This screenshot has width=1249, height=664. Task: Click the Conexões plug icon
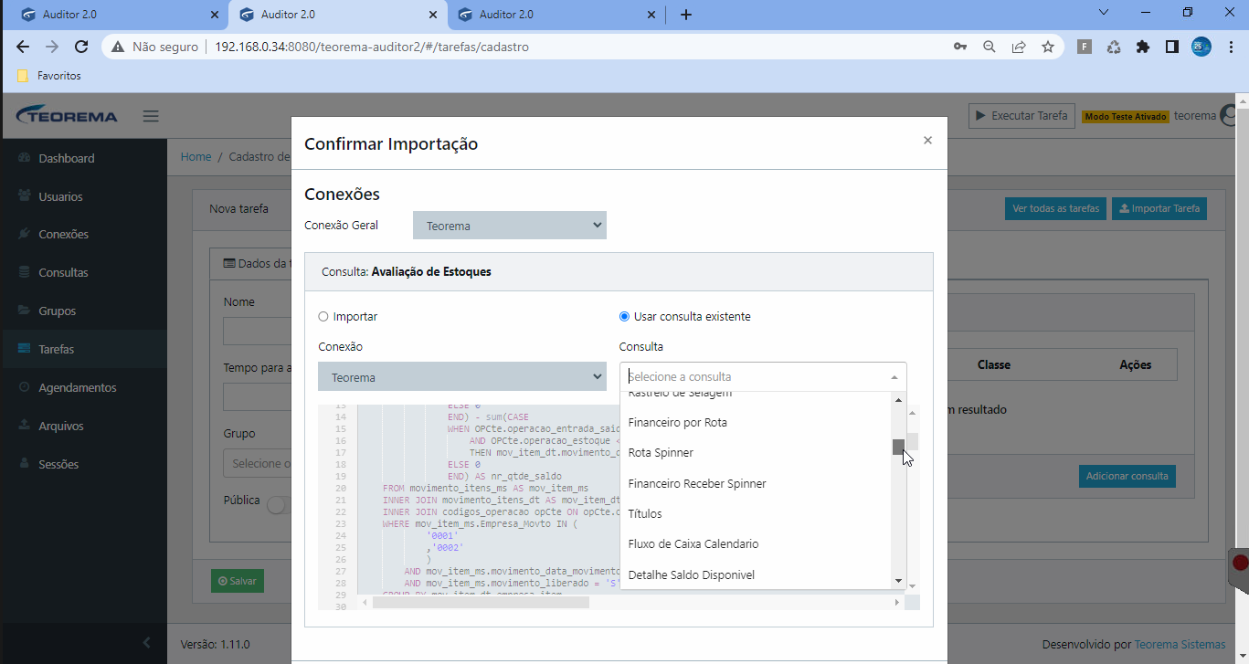point(24,235)
